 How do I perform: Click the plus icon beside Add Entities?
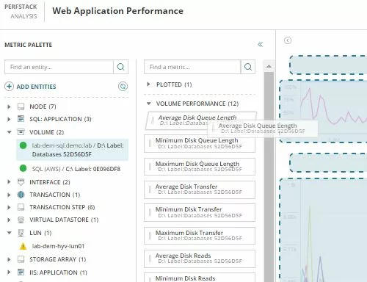click(9, 87)
